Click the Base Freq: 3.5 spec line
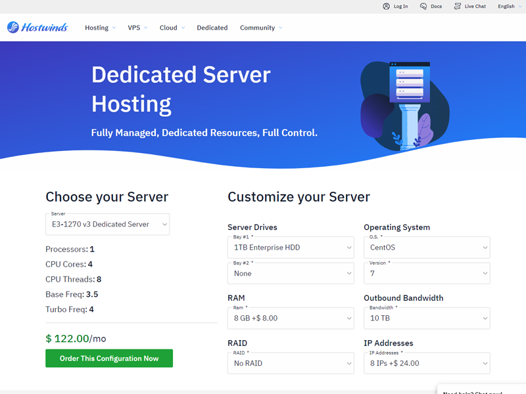This screenshot has width=526, height=394. (72, 294)
